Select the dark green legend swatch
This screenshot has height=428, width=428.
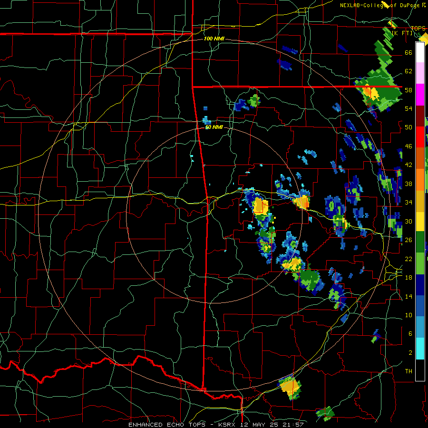coord(420,242)
